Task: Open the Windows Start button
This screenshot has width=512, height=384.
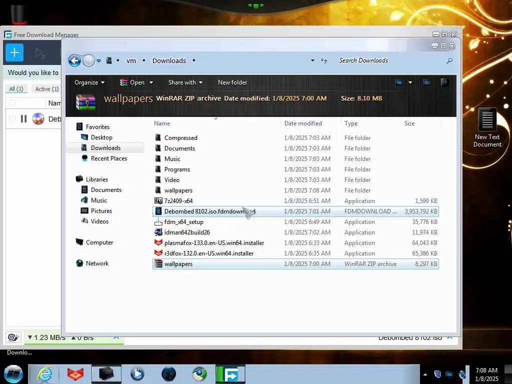Action: pyautogui.click(x=13, y=374)
